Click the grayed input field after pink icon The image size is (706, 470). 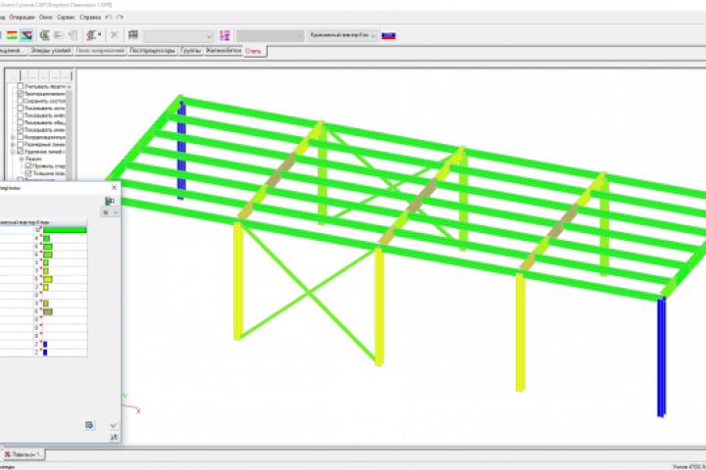[271, 36]
